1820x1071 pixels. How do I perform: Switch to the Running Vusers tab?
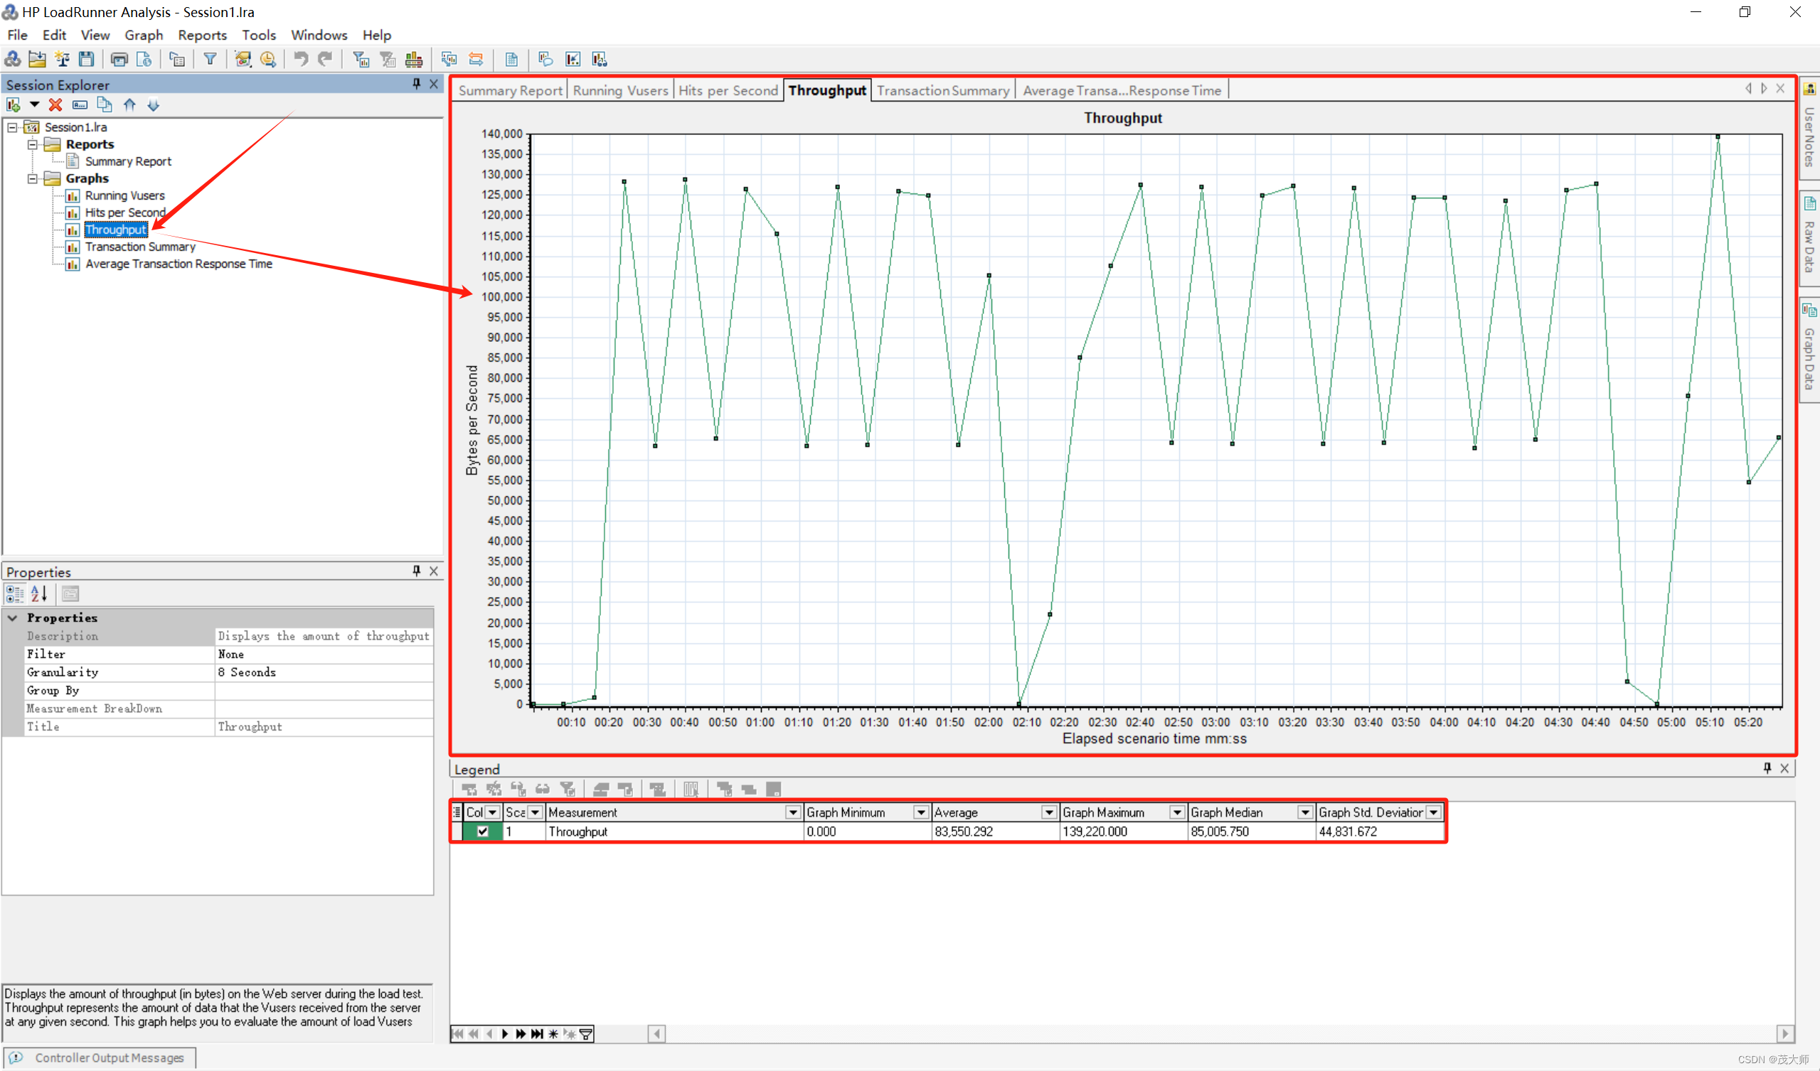coord(620,90)
